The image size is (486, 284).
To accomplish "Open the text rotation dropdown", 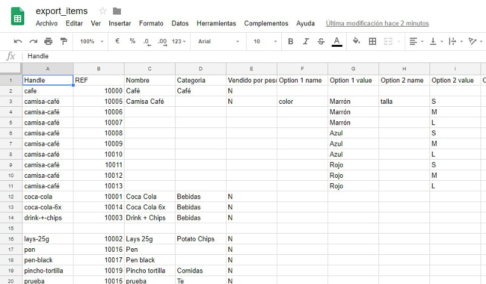I will [476, 41].
